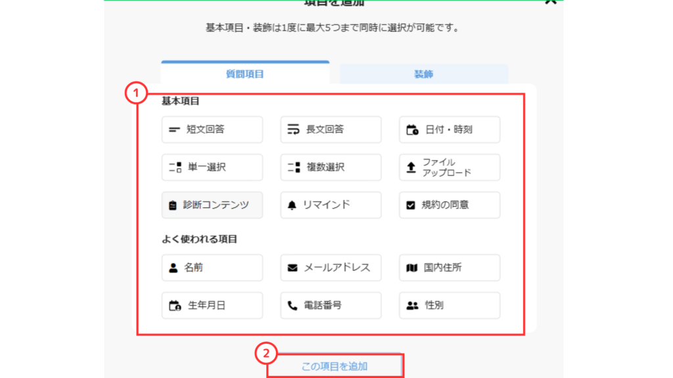
Task: Click the short answer lines icon
Action: (174, 130)
